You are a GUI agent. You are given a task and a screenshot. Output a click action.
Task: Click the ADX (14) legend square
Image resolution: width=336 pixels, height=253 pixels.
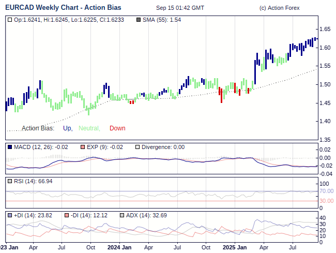tap(122, 215)
